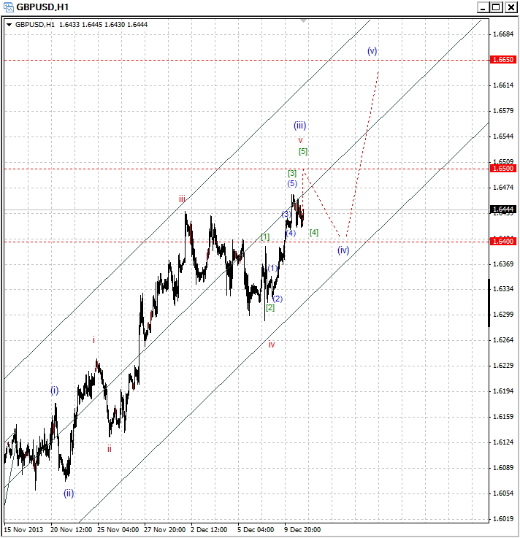Select the red iv wave label
The width and height of the screenshot is (520, 538).
(272, 345)
